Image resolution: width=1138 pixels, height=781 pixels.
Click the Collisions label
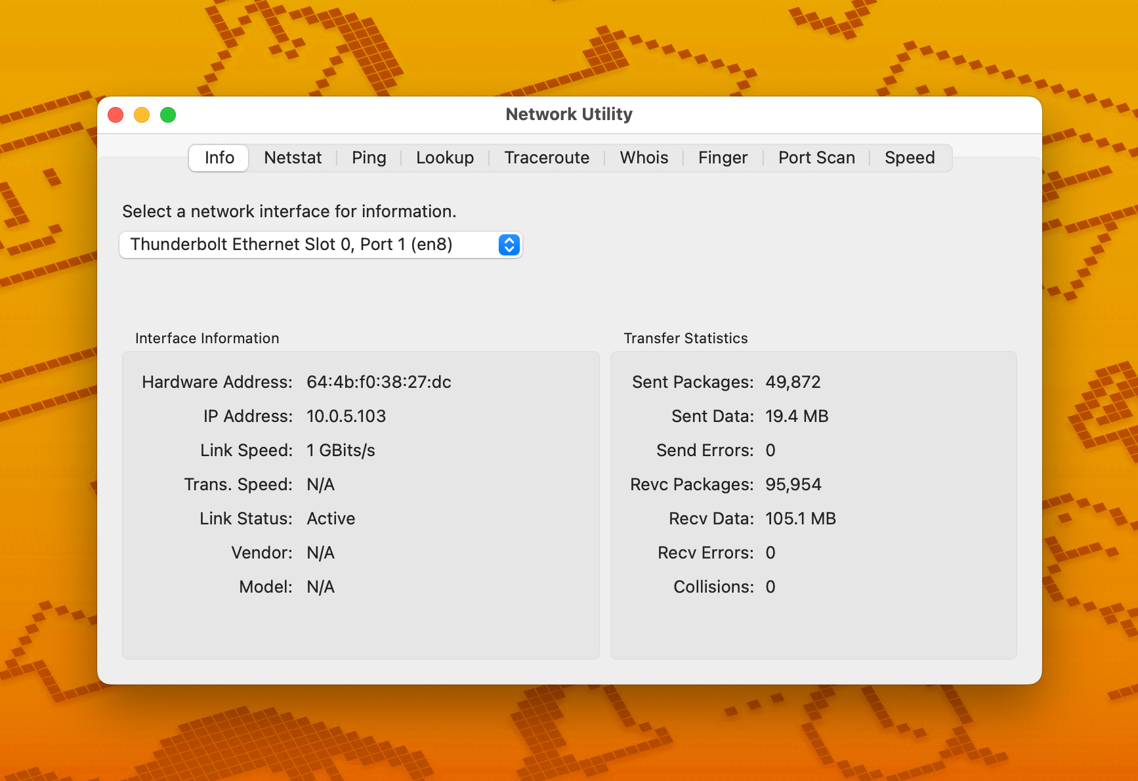click(713, 587)
